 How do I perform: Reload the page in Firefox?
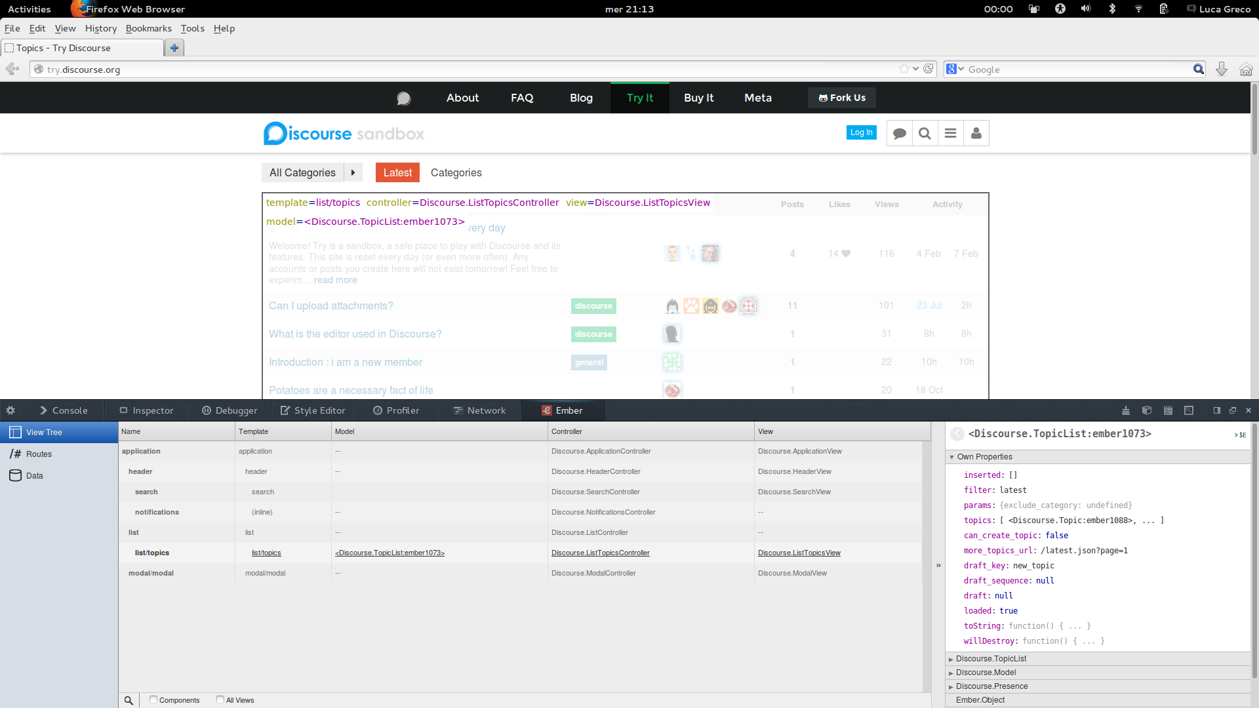929,69
